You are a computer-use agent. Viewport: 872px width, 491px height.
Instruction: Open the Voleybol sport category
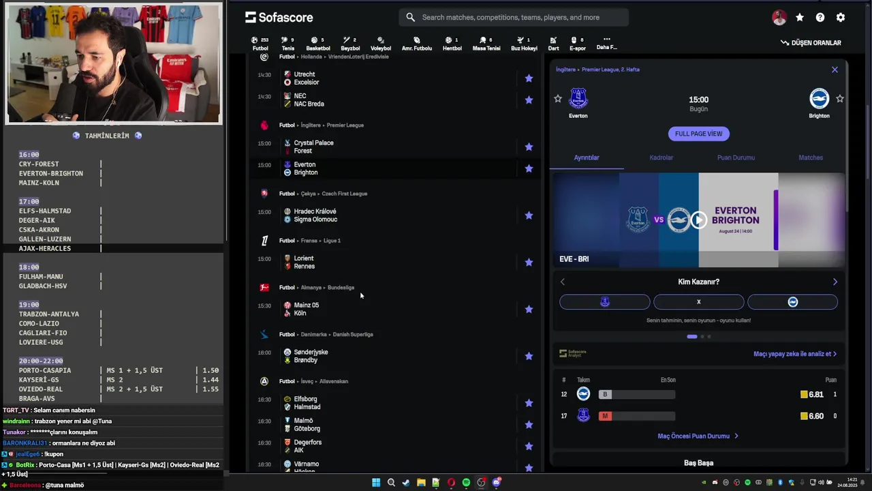(x=381, y=44)
